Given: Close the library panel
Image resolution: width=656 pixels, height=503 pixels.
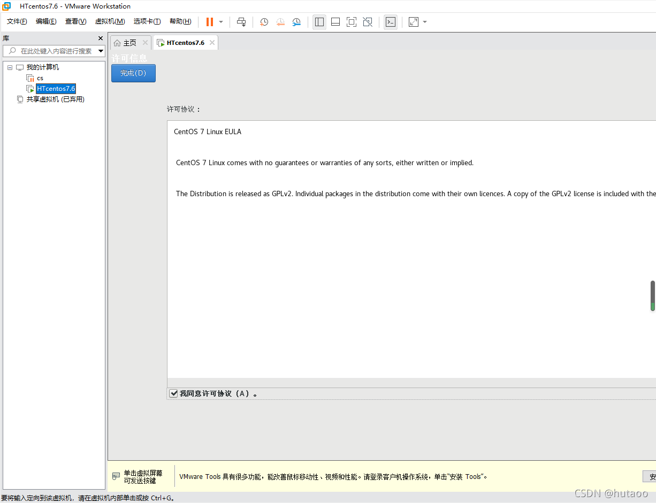Looking at the screenshot, I should [x=101, y=38].
